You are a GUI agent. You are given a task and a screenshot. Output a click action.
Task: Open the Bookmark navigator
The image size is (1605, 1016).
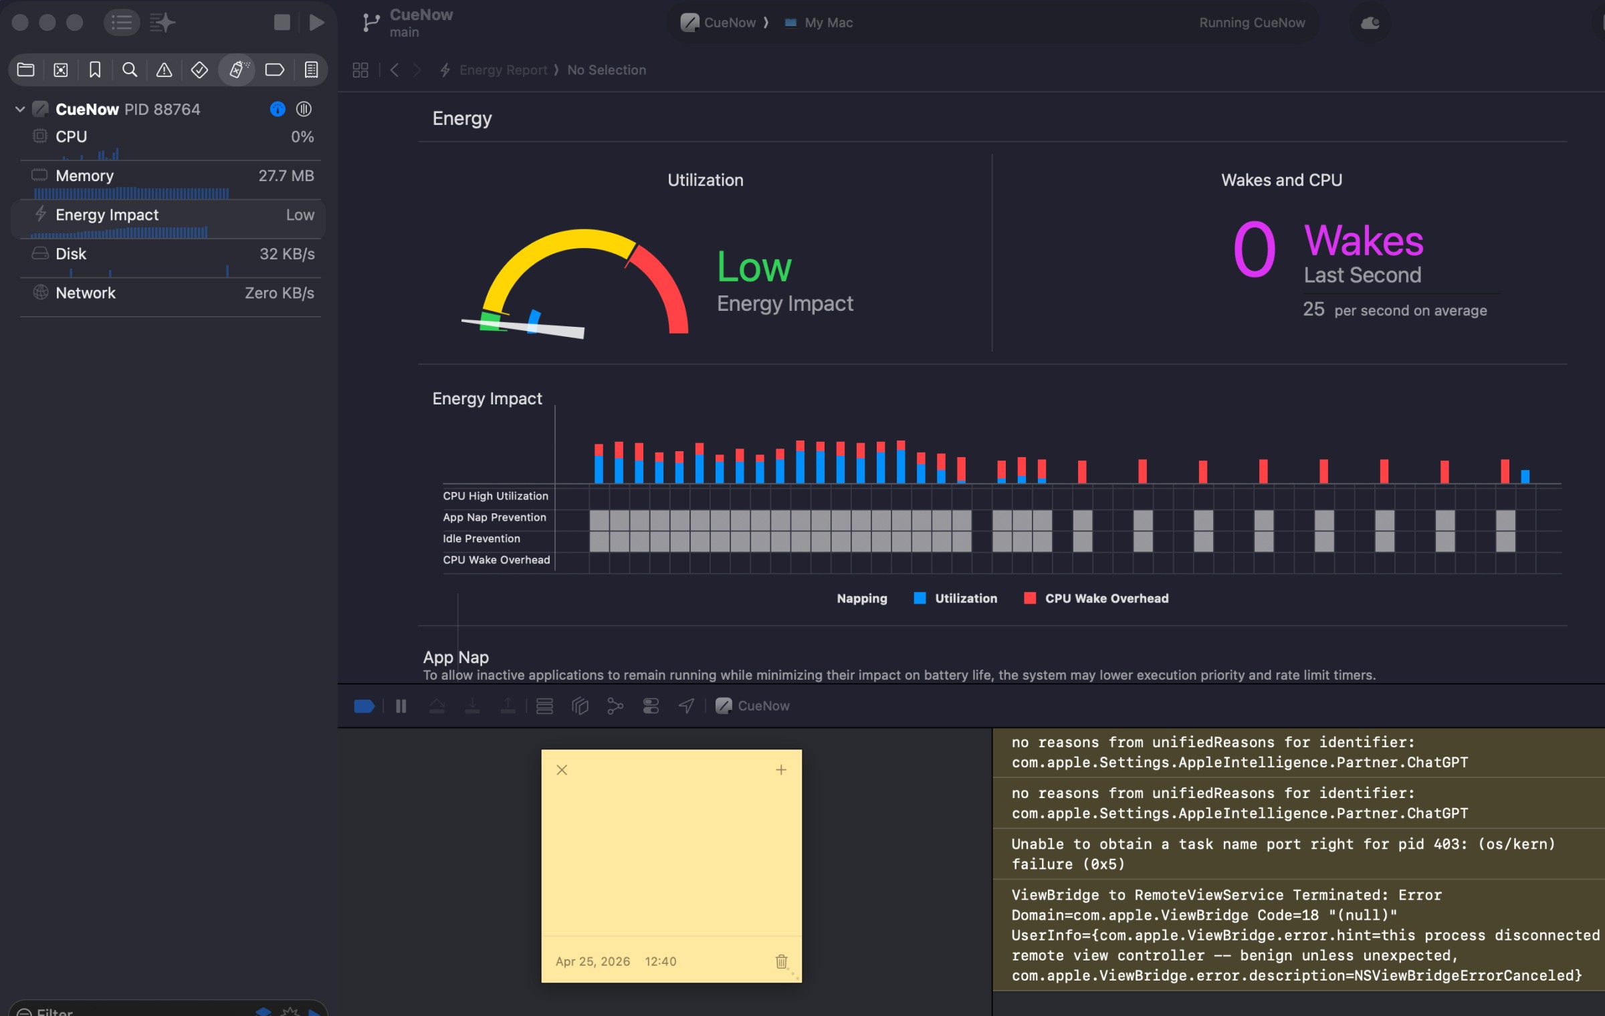(x=95, y=70)
